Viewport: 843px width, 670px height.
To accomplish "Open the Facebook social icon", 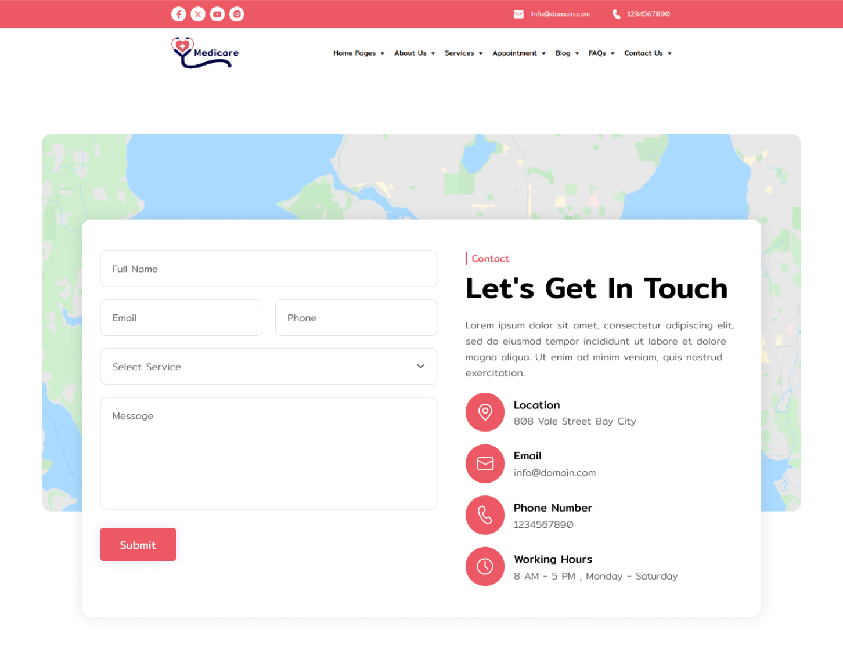I will [179, 14].
